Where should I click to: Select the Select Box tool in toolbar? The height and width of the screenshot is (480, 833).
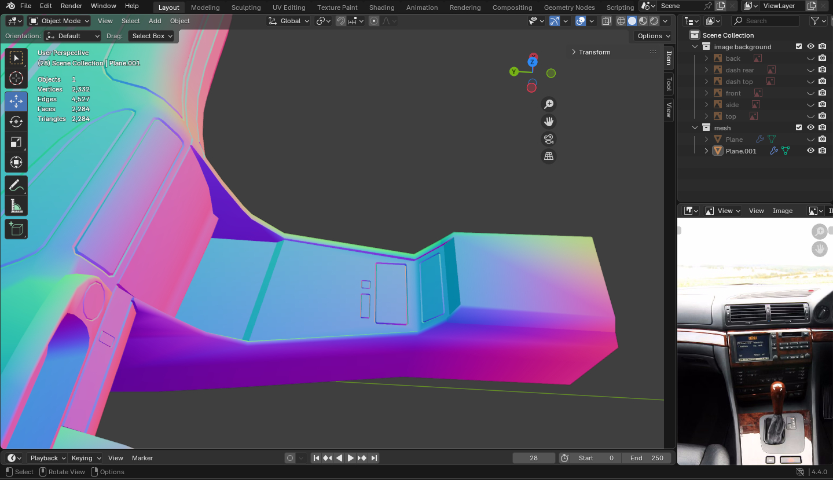point(16,58)
